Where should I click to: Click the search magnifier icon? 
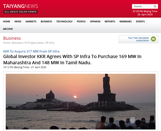155,6
